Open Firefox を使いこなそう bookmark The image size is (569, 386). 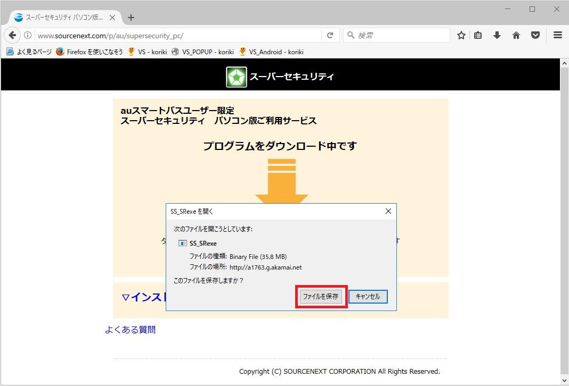point(90,52)
